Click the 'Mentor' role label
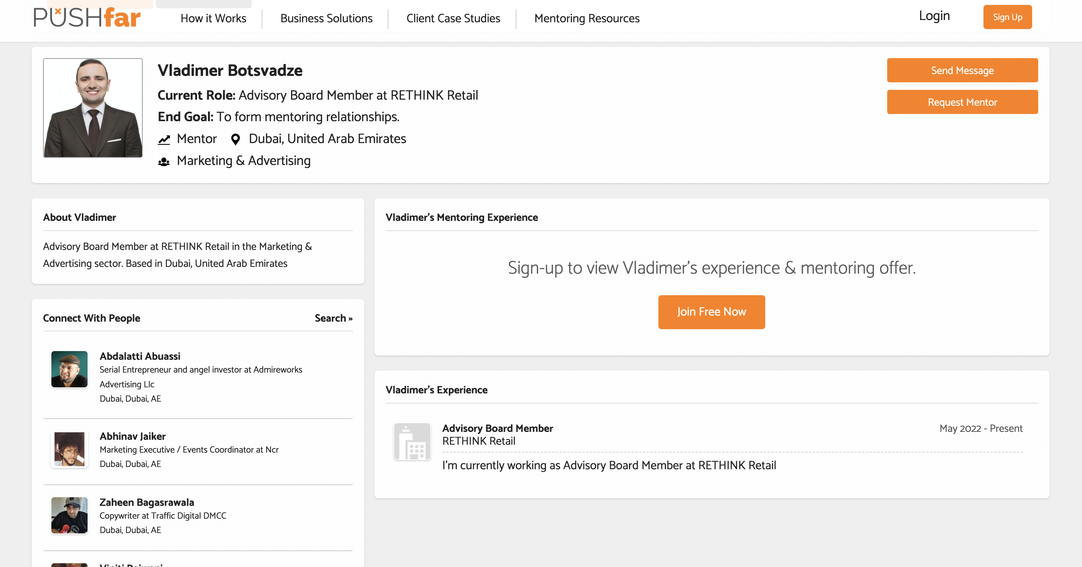Screen dimensions: 1082x567 click(197, 139)
